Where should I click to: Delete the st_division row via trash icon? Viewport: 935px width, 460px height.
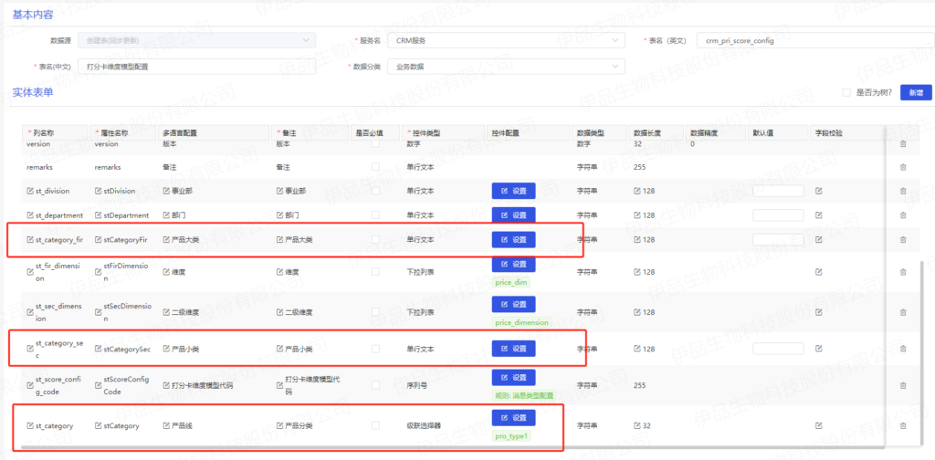coord(903,192)
